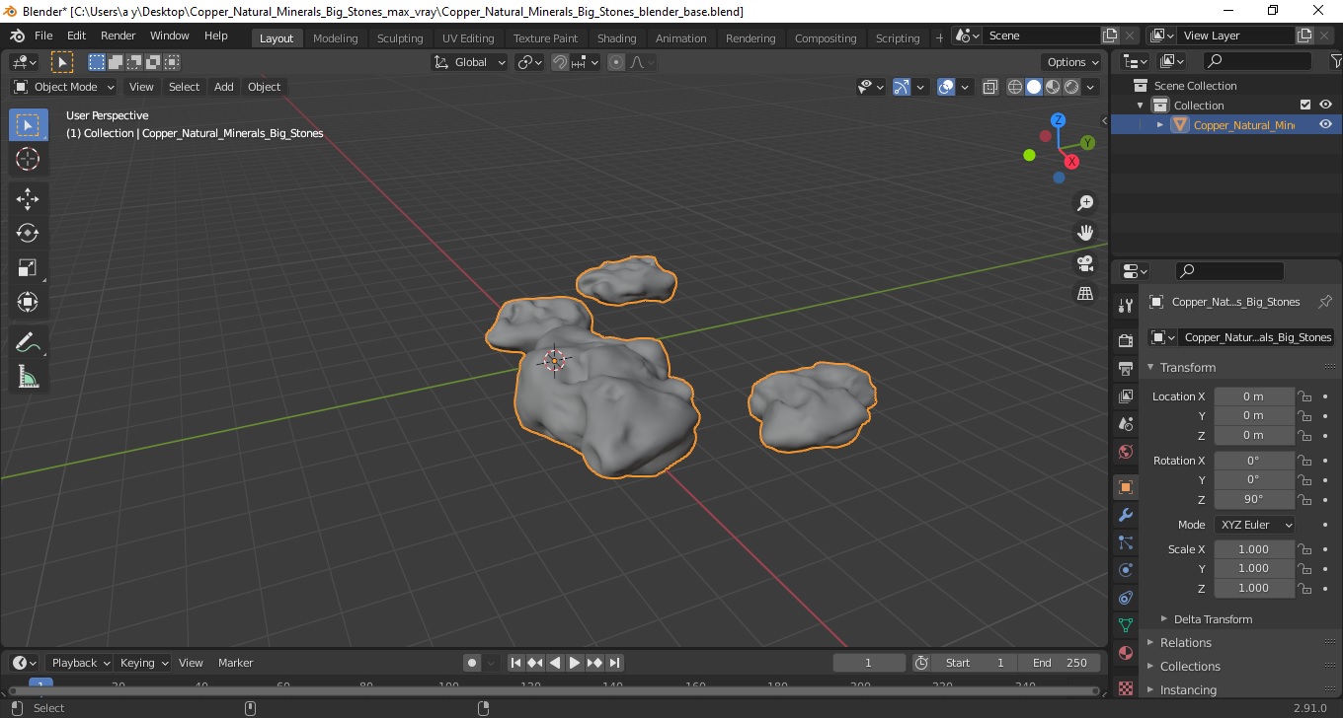This screenshot has height=718, width=1343.
Task: Toggle the Collection exclude checkbox in outliner
Action: coord(1305,105)
